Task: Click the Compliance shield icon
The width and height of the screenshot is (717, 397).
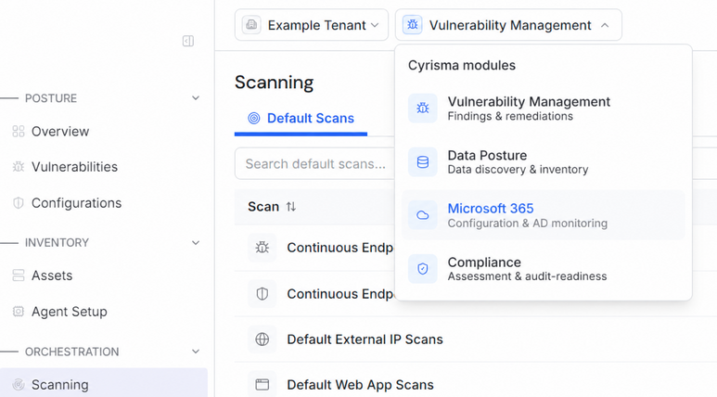Action: click(x=423, y=268)
